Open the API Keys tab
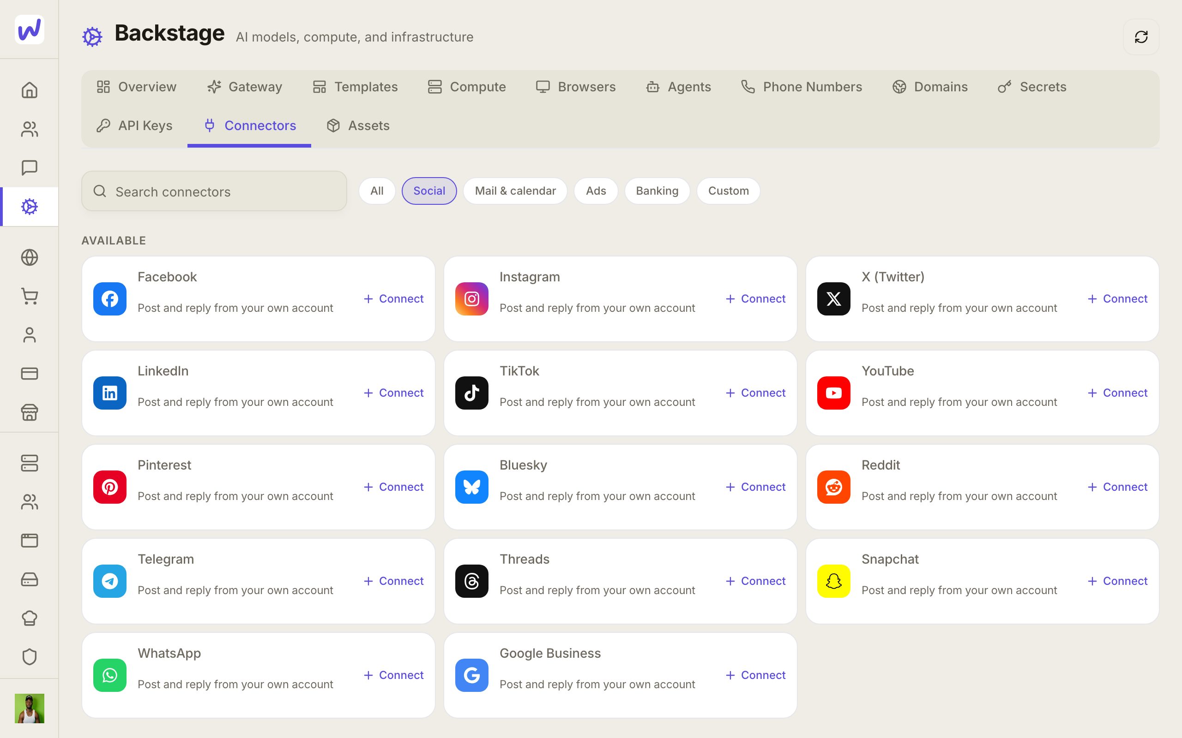 [x=135, y=126]
